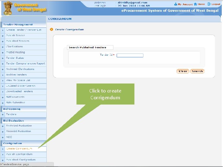223x167 pixels.
Task: Open AOC menu item
Action: [9, 137]
